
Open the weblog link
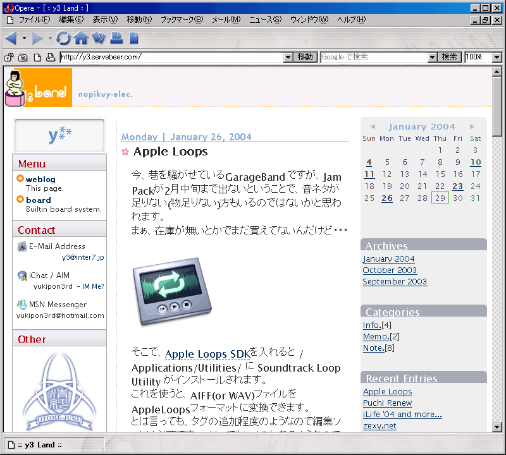coord(40,179)
